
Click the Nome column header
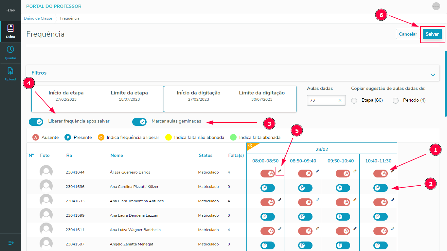117,155
